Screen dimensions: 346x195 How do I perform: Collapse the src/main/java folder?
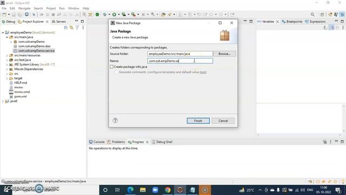click(7, 37)
